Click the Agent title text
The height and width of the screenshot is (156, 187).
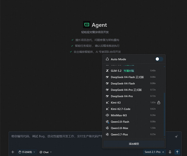click(x=99, y=25)
